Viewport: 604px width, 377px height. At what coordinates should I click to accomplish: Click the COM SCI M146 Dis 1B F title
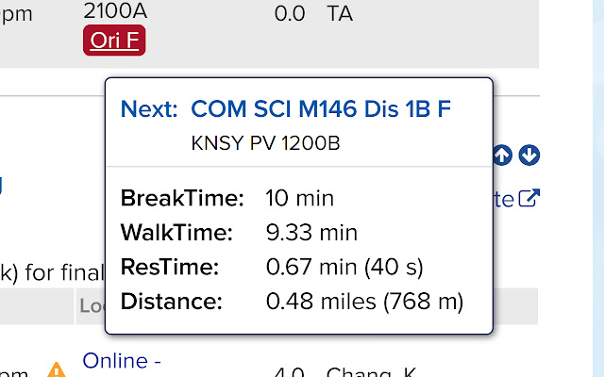320,109
